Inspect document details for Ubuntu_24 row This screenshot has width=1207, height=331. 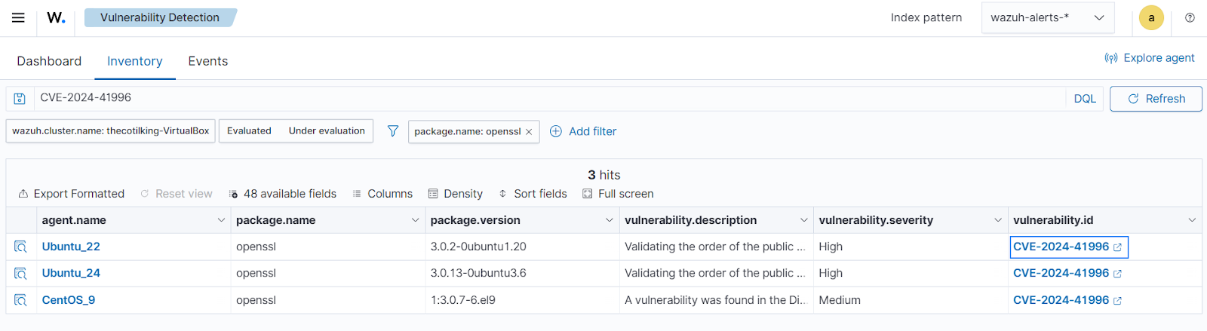[20, 273]
